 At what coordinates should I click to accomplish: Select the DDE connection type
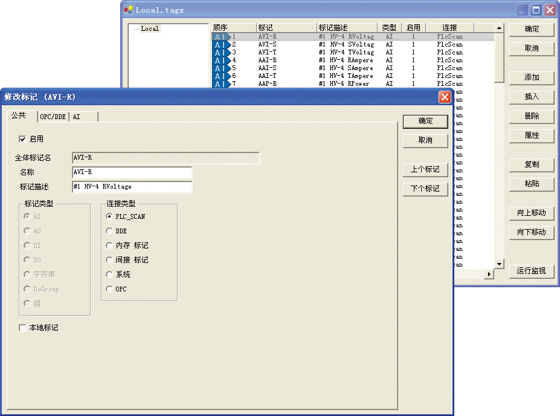point(109,231)
